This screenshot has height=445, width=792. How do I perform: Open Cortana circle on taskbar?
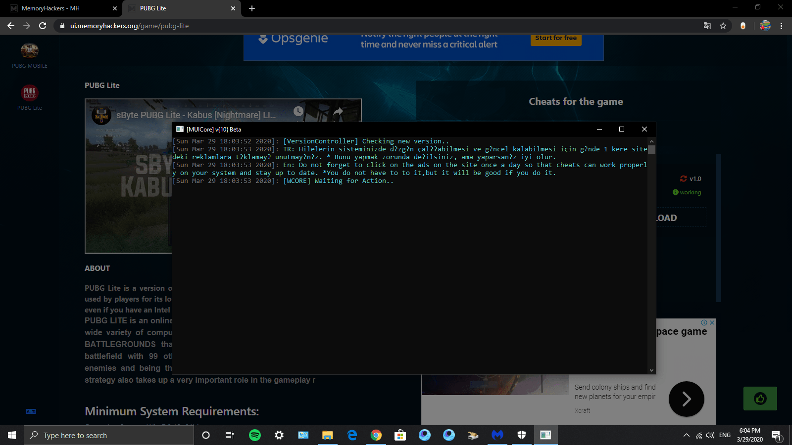(206, 435)
